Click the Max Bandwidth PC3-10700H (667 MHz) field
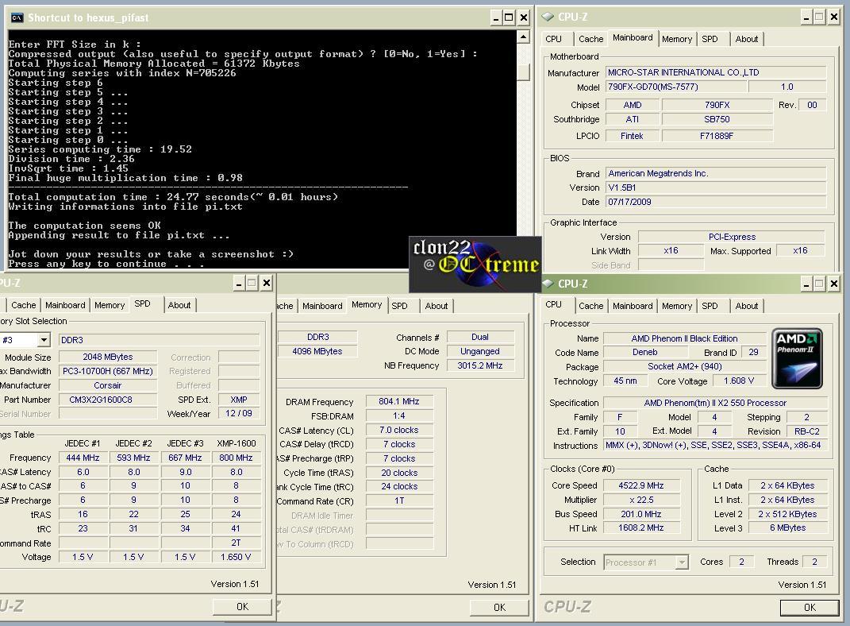The image size is (850, 626). click(108, 371)
